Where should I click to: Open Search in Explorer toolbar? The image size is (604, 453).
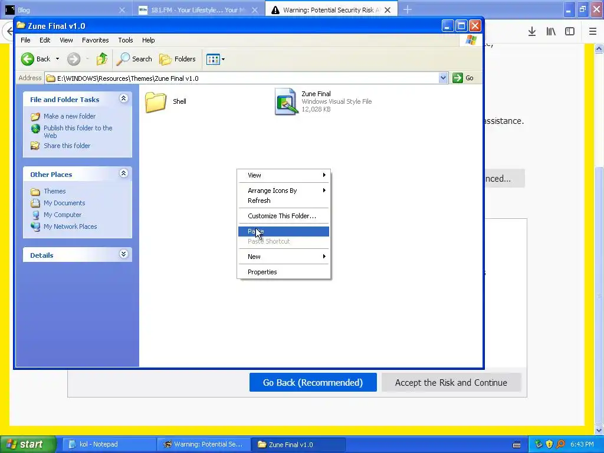point(134,59)
